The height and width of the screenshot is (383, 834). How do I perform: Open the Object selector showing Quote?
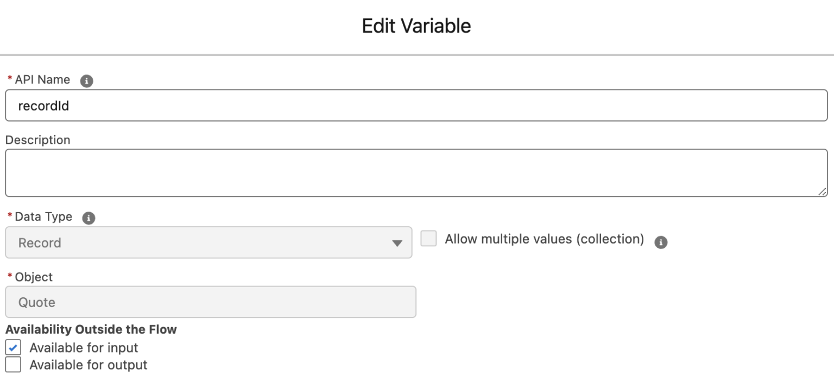coord(211,302)
